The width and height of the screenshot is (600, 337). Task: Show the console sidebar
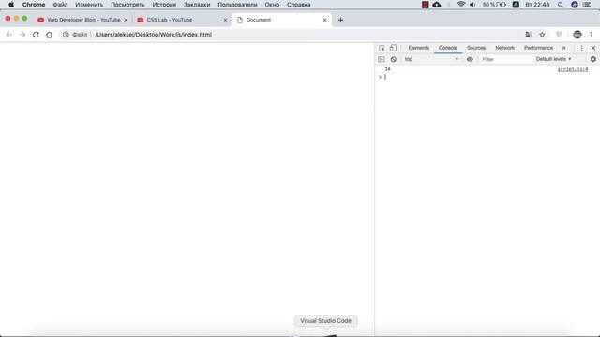382,59
